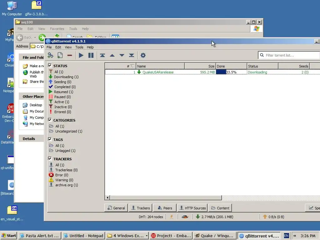This screenshot has height=240, width=320.
Task: Open 4 Windows Explorer taskbar group dropdown
Action: [x=147, y=236]
